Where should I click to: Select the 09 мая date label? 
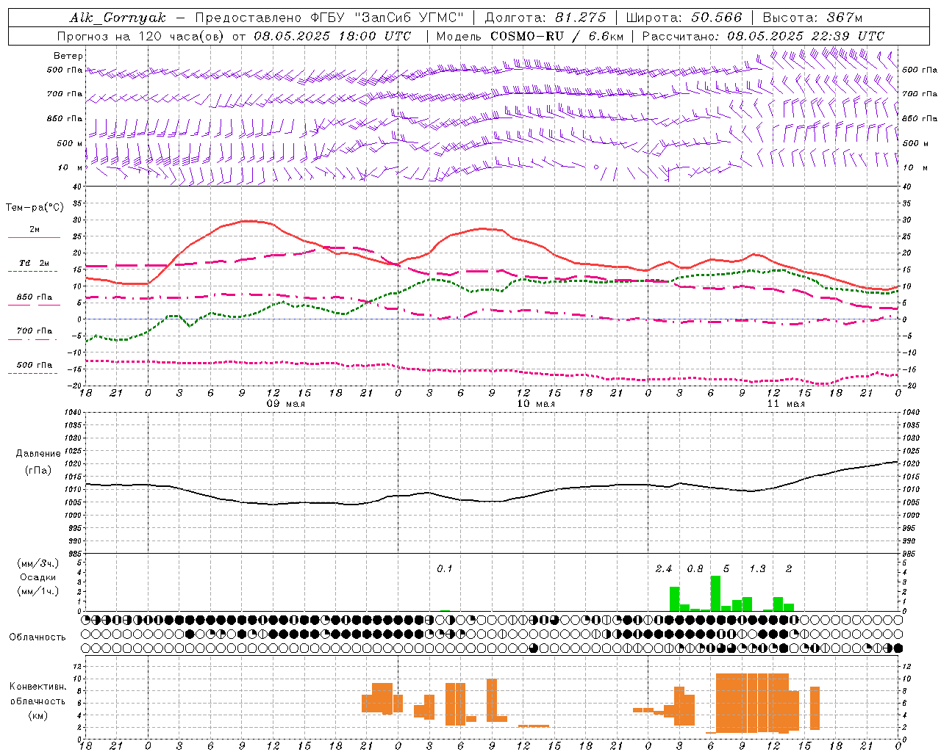pos(285,404)
